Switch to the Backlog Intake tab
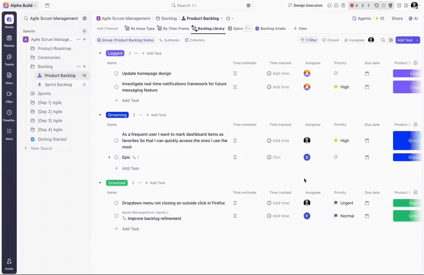The height and width of the screenshot is (275, 424). tap(270, 29)
